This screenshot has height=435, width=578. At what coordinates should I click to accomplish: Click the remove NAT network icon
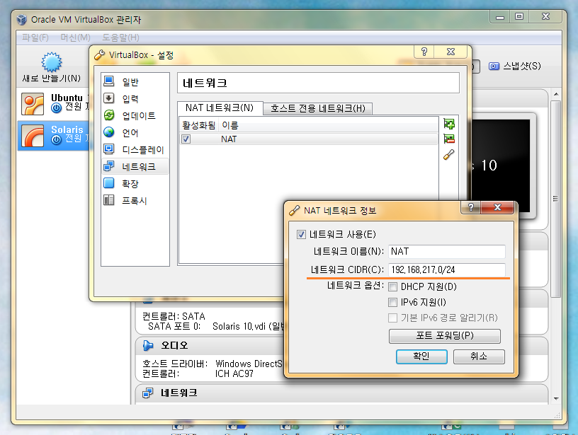pyautogui.click(x=449, y=139)
